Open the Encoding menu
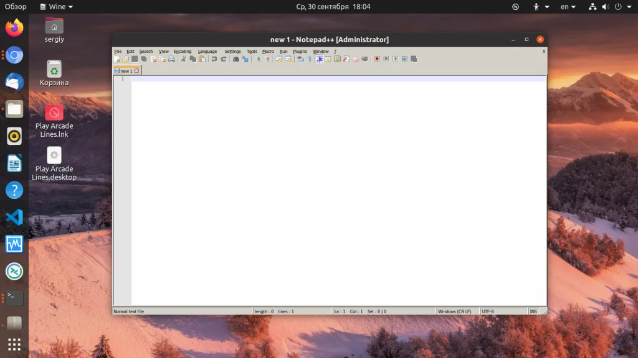The width and height of the screenshot is (638, 358). tap(183, 52)
